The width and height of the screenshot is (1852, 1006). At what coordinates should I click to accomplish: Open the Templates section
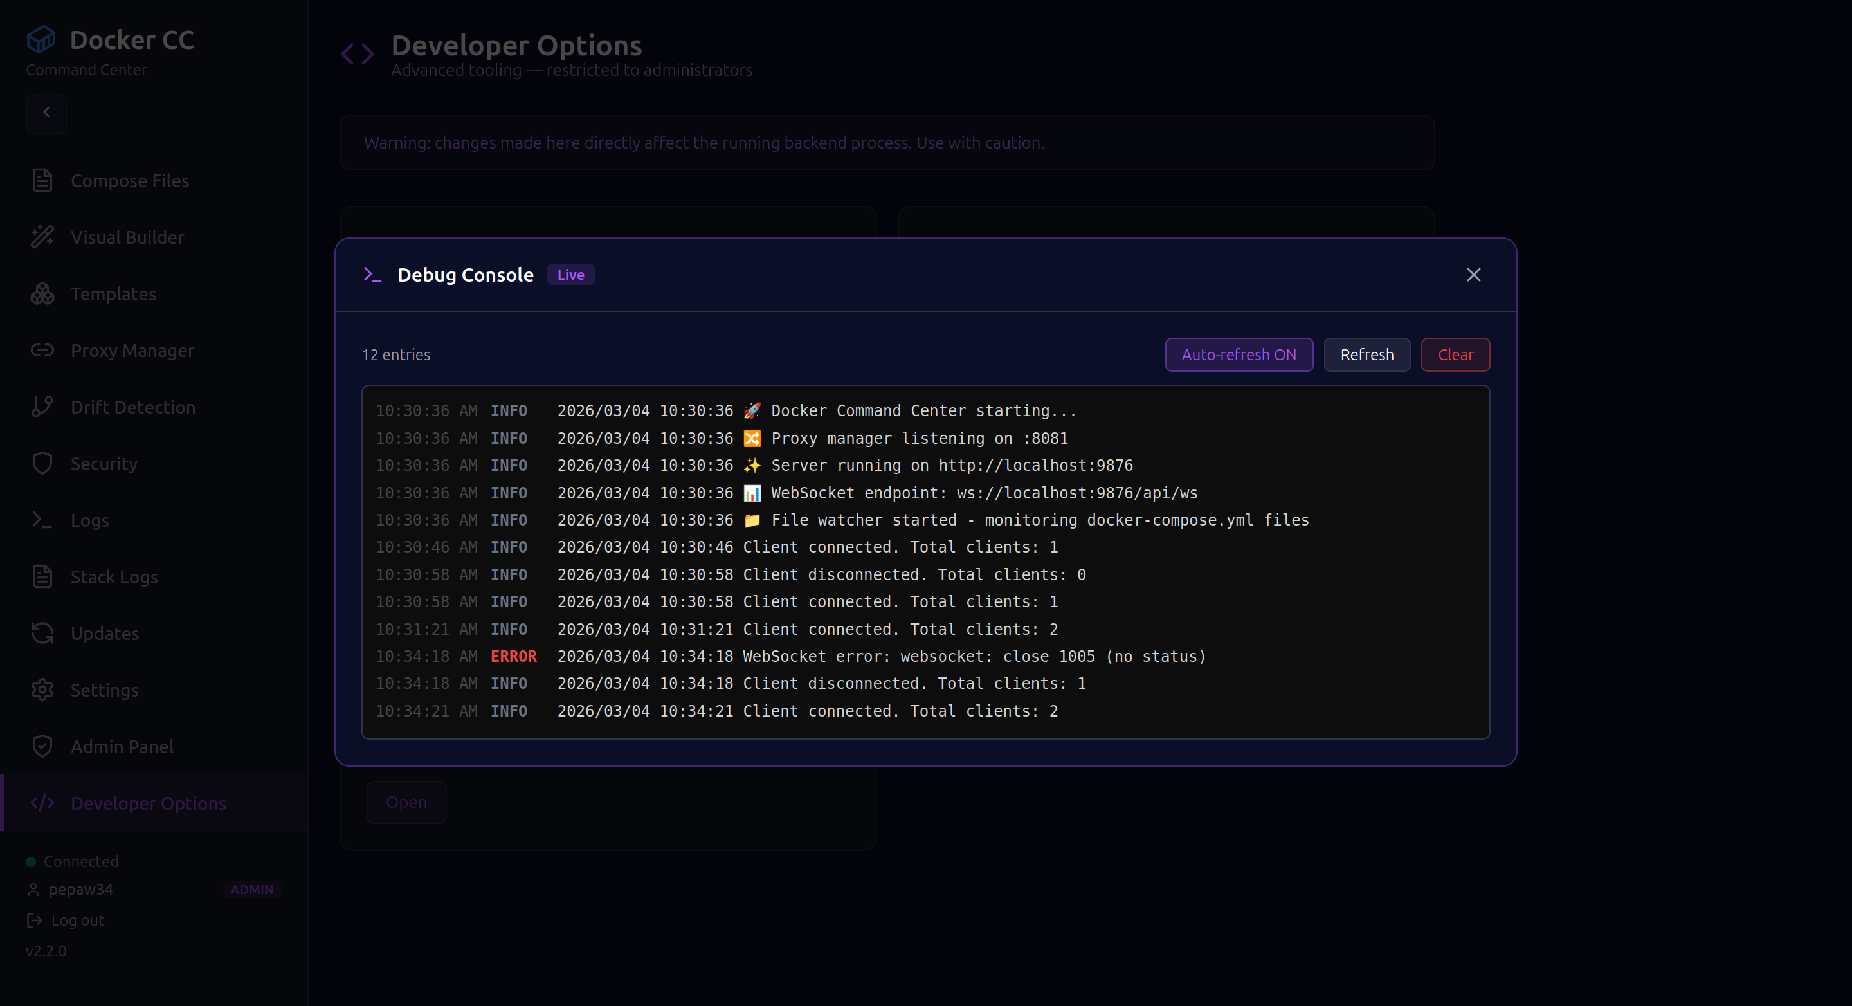pyautogui.click(x=113, y=293)
